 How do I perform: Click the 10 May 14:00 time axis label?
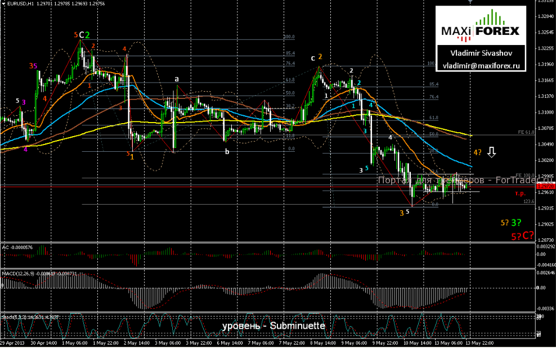[x=418, y=343]
